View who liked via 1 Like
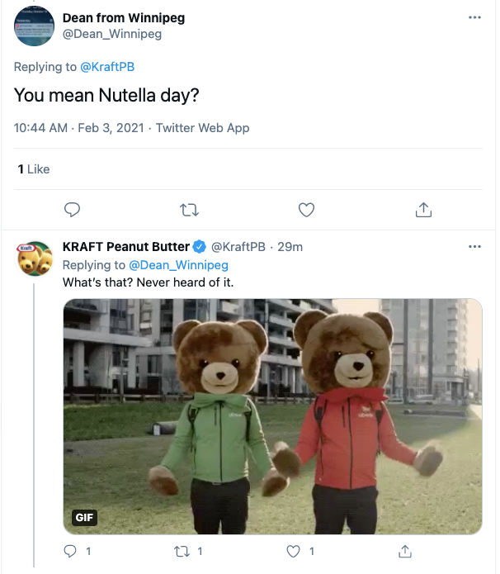The width and height of the screenshot is (500, 574). pos(34,169)
